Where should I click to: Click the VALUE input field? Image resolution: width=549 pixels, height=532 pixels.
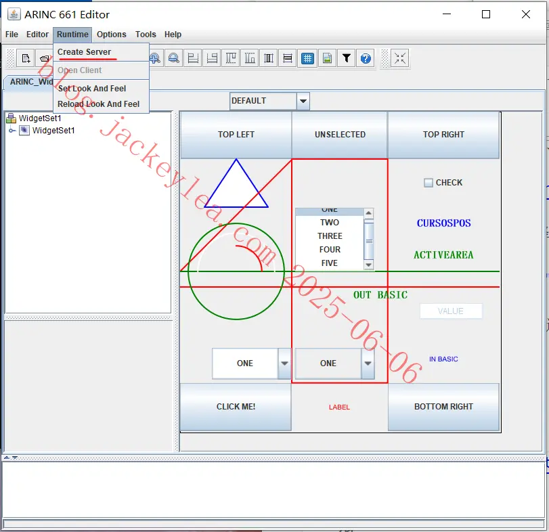pyautogui.click(x=451, y=311)
